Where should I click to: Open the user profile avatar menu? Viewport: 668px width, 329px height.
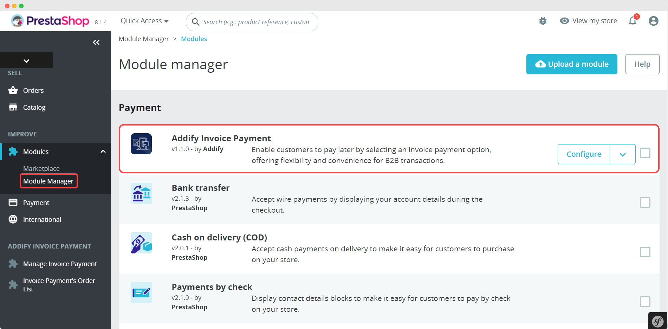tap(653, 21)
